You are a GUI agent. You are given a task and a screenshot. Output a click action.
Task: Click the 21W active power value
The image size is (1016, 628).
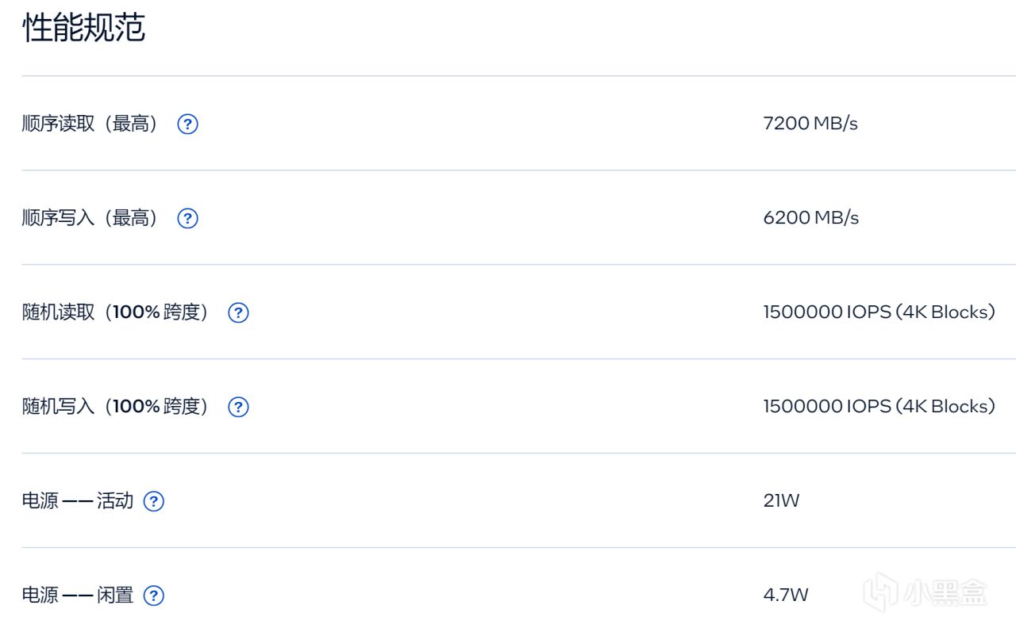coord(781,501)
